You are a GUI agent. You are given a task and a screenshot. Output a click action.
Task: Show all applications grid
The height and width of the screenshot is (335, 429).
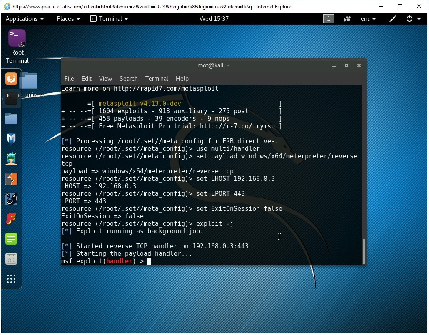[11, 279]
